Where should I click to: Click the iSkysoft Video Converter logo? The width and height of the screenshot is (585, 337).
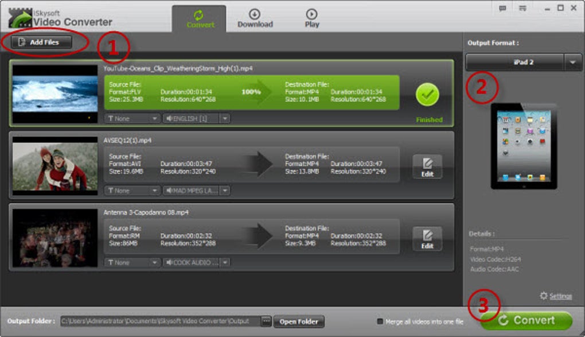60,18
